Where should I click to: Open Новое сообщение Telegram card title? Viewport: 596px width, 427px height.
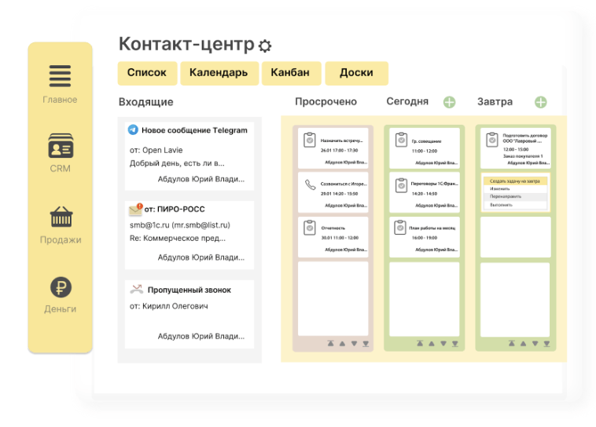[195, 130]
